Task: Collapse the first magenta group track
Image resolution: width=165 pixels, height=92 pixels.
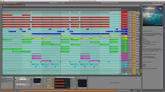Action: pos(122,54)
